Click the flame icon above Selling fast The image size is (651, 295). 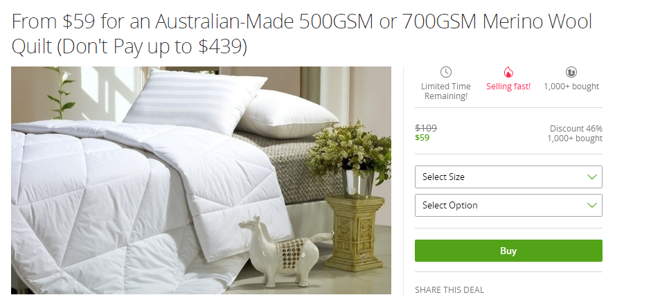tap(508, 72)
